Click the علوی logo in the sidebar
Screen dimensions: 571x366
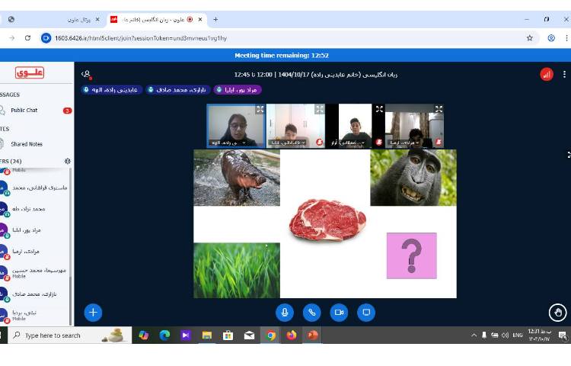pos(30,72)
